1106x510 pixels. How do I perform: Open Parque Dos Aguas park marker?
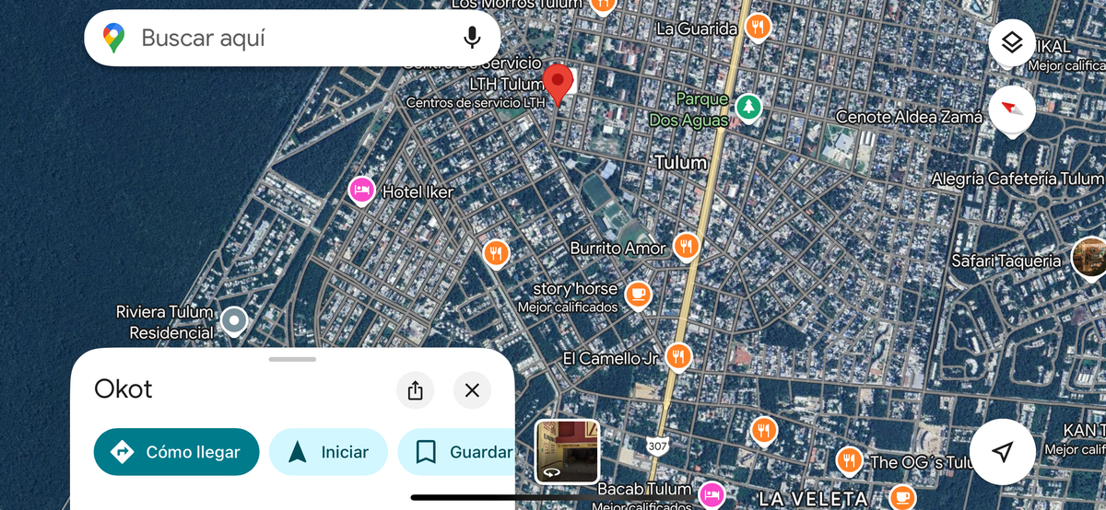pos(748,108)
